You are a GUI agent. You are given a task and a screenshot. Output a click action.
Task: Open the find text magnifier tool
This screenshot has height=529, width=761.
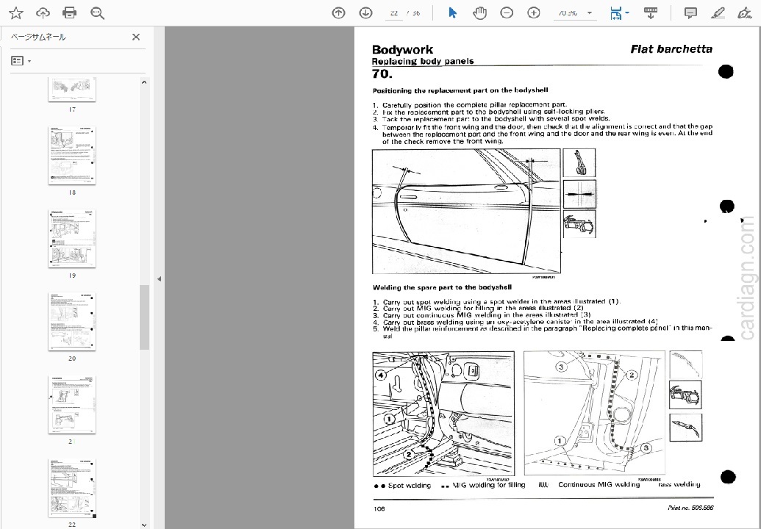pos(97,13)
